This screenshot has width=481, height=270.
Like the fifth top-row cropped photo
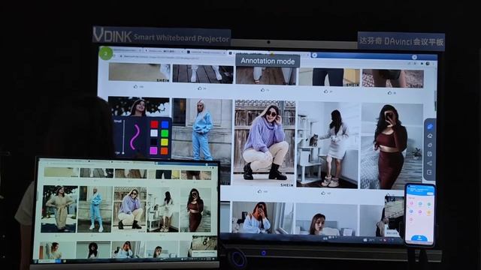[x=389, y=92]
